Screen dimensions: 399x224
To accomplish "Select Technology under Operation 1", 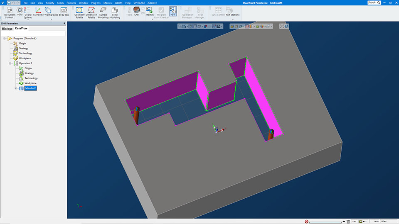I will (31, 78).
